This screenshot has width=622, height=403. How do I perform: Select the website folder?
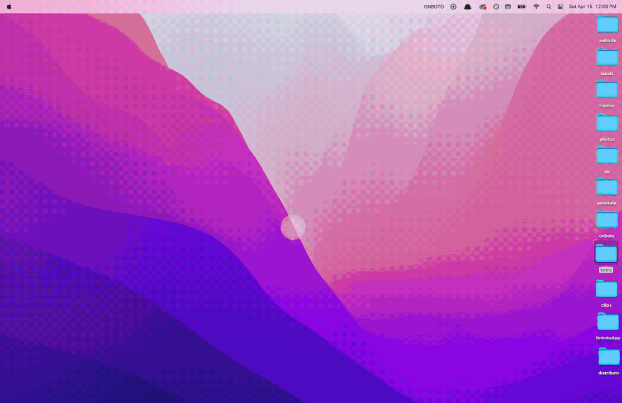(607, 25)
